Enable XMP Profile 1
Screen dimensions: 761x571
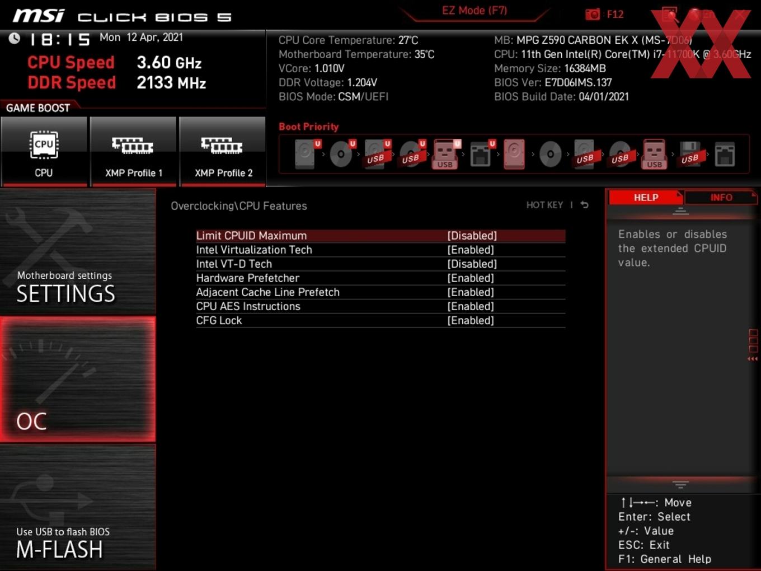tap(133, 151)
